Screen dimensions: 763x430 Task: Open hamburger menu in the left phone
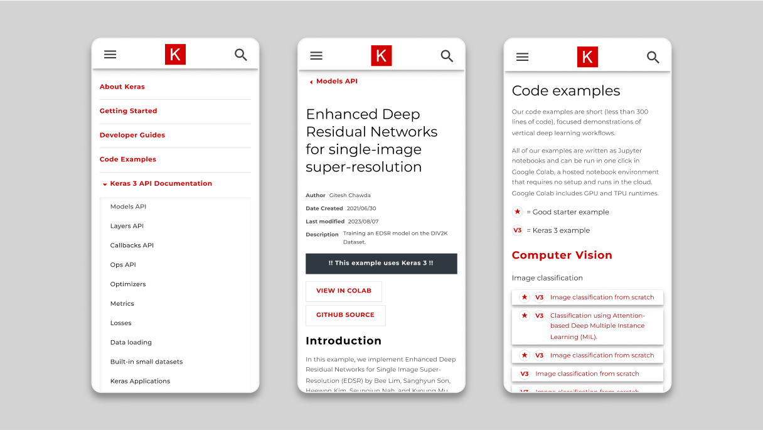[x=110, y=55]
